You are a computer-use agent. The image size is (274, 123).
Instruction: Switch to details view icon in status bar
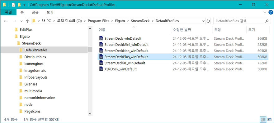tap(263, 119)
